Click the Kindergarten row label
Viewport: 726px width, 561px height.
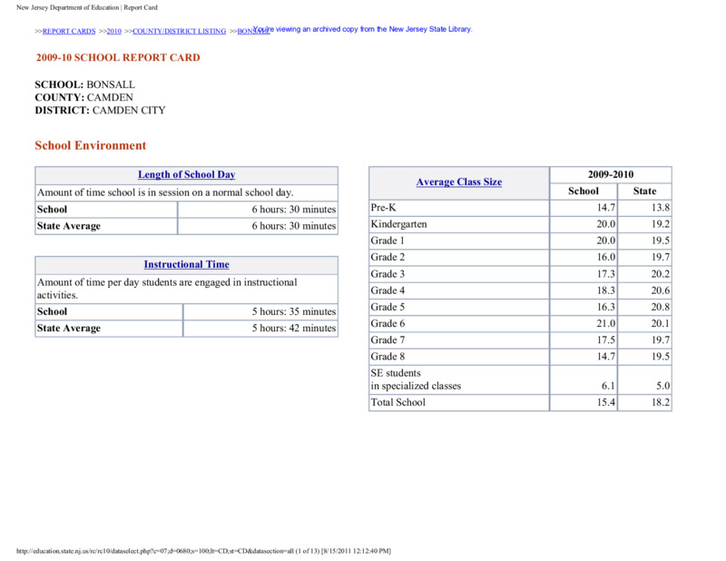pos(398,224)
